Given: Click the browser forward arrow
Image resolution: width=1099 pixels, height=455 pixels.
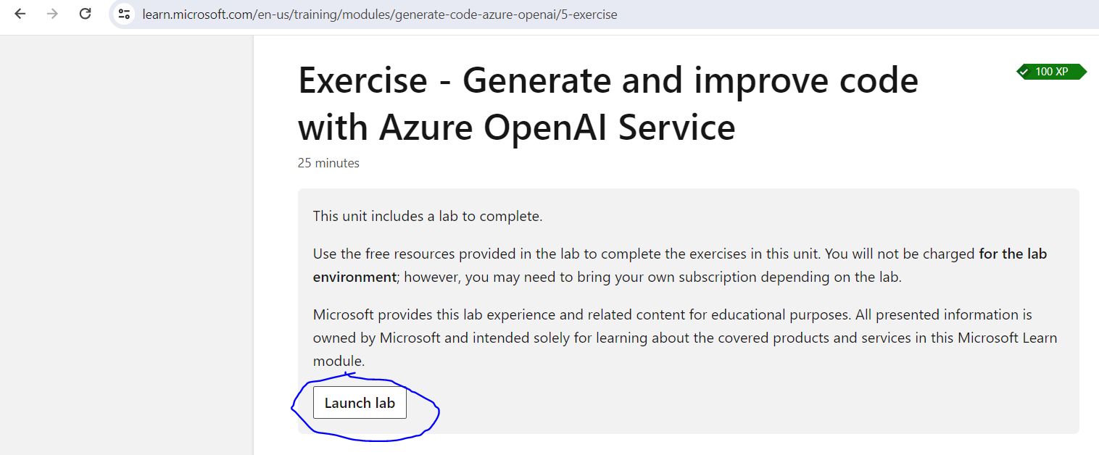Looking at the screenshot, I should click(52, 14).
